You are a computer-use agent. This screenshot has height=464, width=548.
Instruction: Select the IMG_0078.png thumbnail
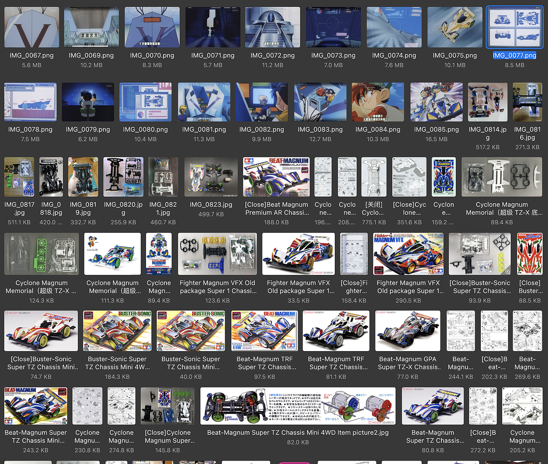tap(30, 102)
